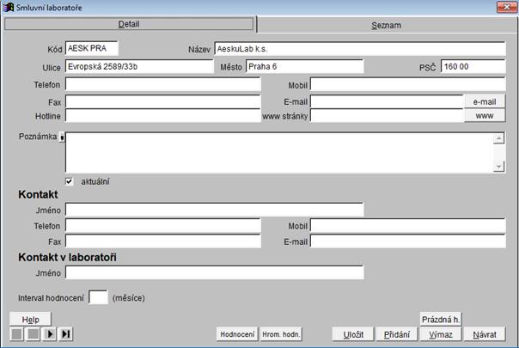Switch to the Seznam tab

(386, 25)
